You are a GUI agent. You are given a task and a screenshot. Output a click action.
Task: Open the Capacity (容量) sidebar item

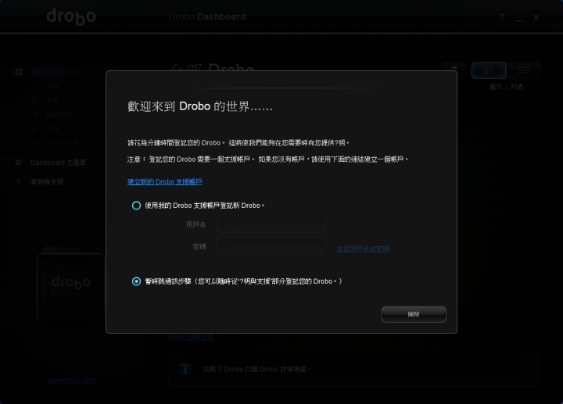(52, 101)
